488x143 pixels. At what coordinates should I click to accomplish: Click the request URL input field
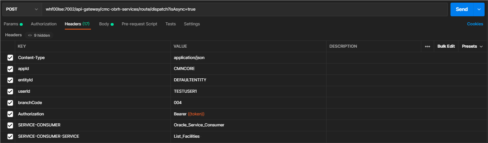[244, 9]
